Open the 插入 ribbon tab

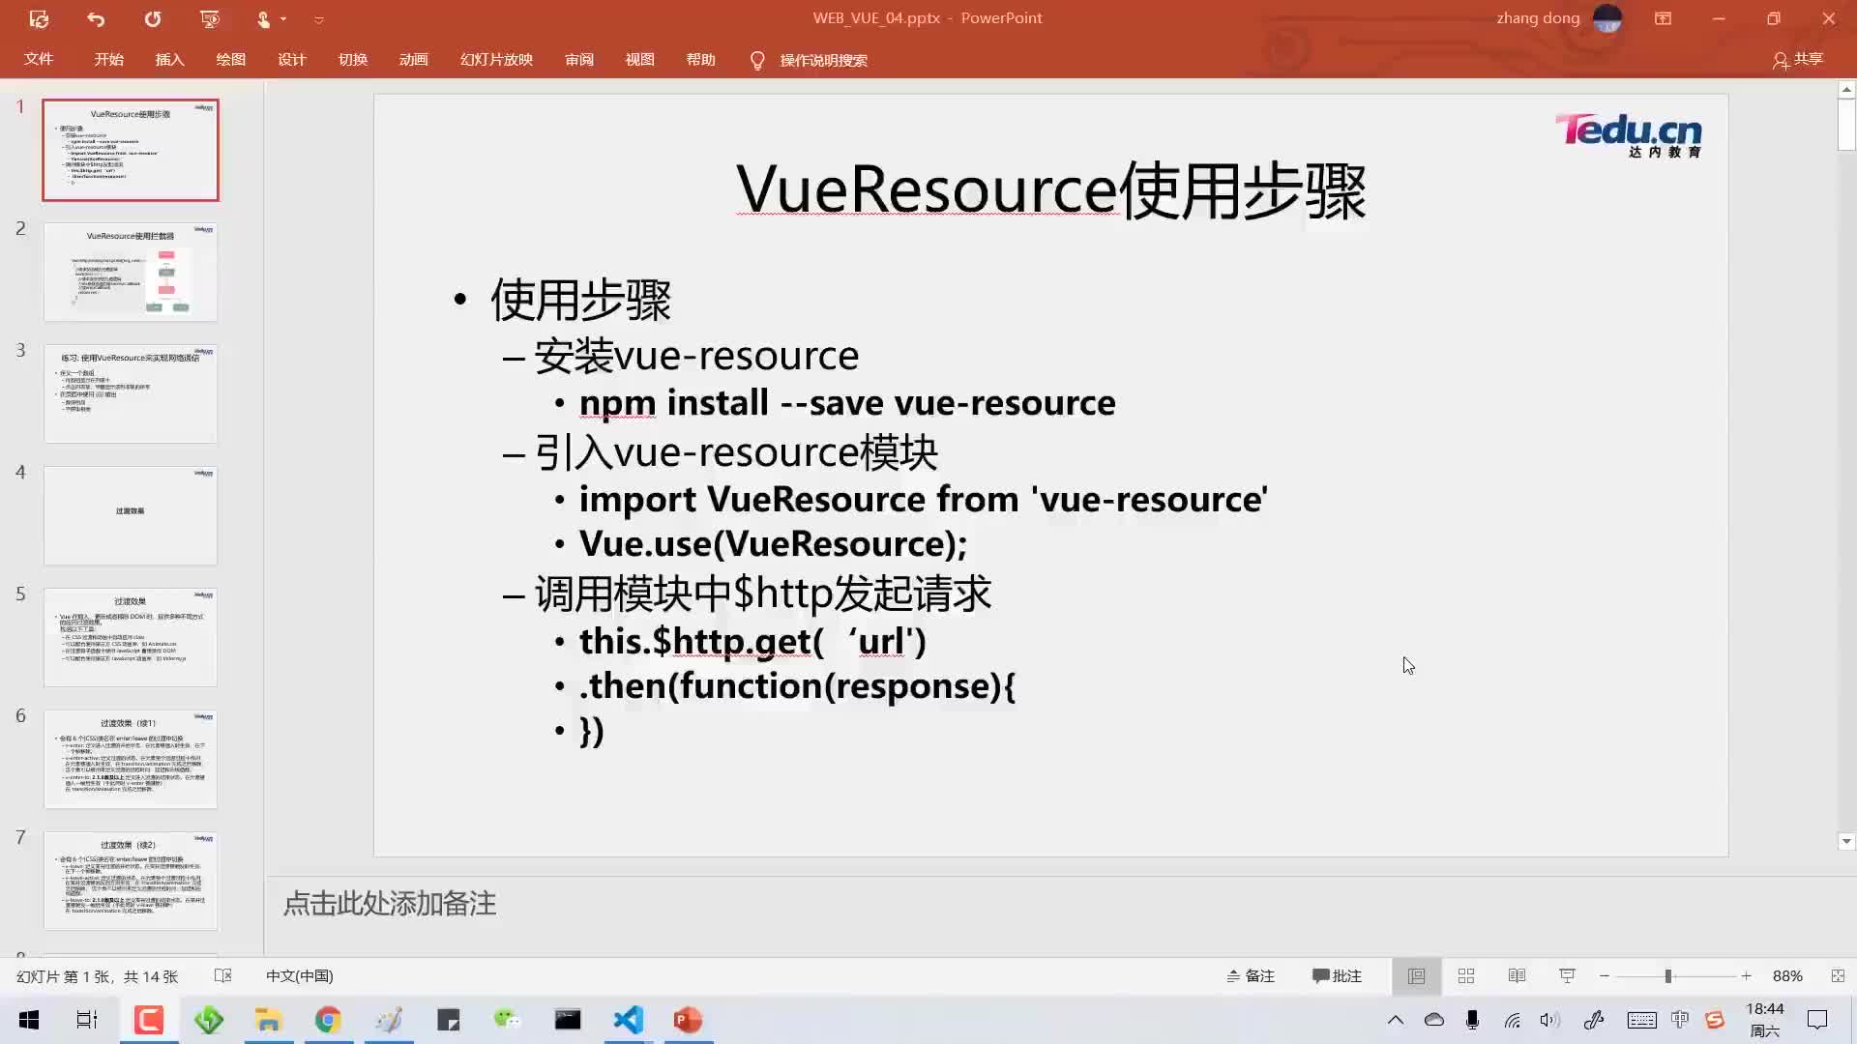[x=169, y=60]
